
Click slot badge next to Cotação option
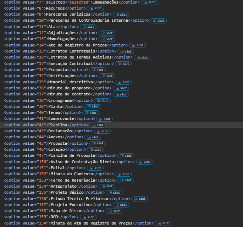click(95, 149)
